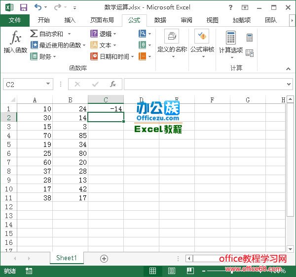Switch to Normal view in status bar

[x=152, y=271]
